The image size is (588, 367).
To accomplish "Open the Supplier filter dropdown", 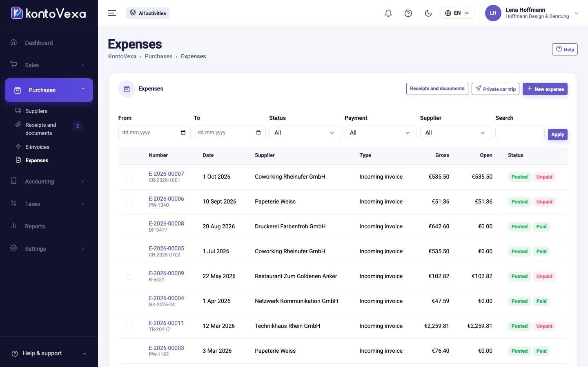I will click(x=456, y=133).
